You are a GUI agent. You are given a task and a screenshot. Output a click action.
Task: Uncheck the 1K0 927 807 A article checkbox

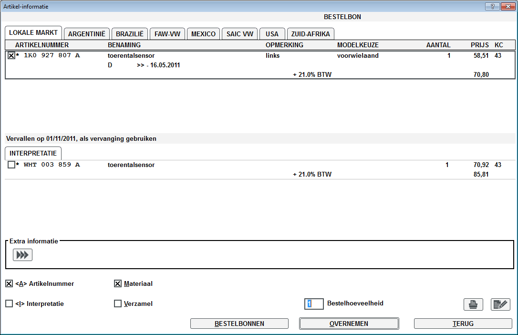tap(11, 55)
